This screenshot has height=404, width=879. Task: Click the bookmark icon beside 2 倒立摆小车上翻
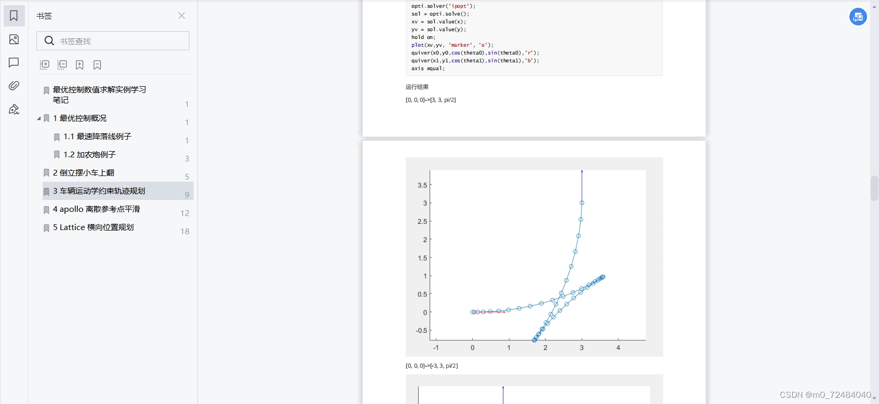click(46, 173)
